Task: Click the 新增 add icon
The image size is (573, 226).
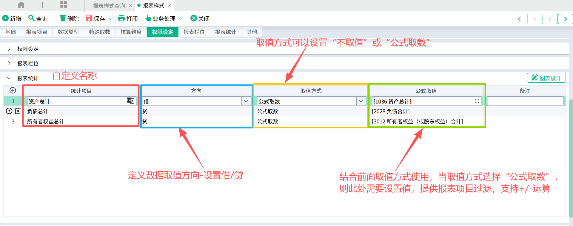Action: (5, 18)
